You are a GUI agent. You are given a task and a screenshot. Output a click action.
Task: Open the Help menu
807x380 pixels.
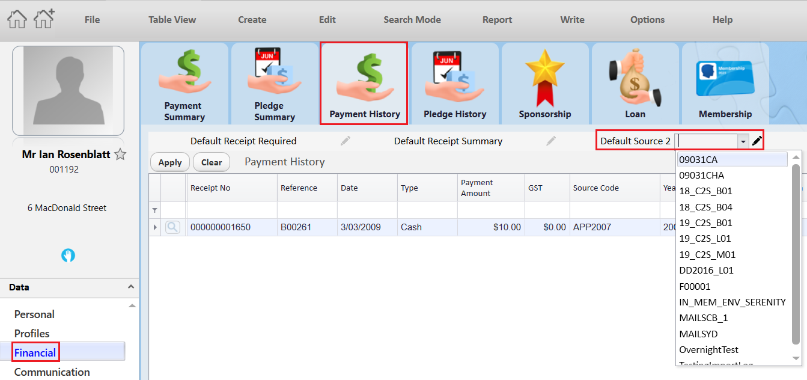tap(722, 19)
